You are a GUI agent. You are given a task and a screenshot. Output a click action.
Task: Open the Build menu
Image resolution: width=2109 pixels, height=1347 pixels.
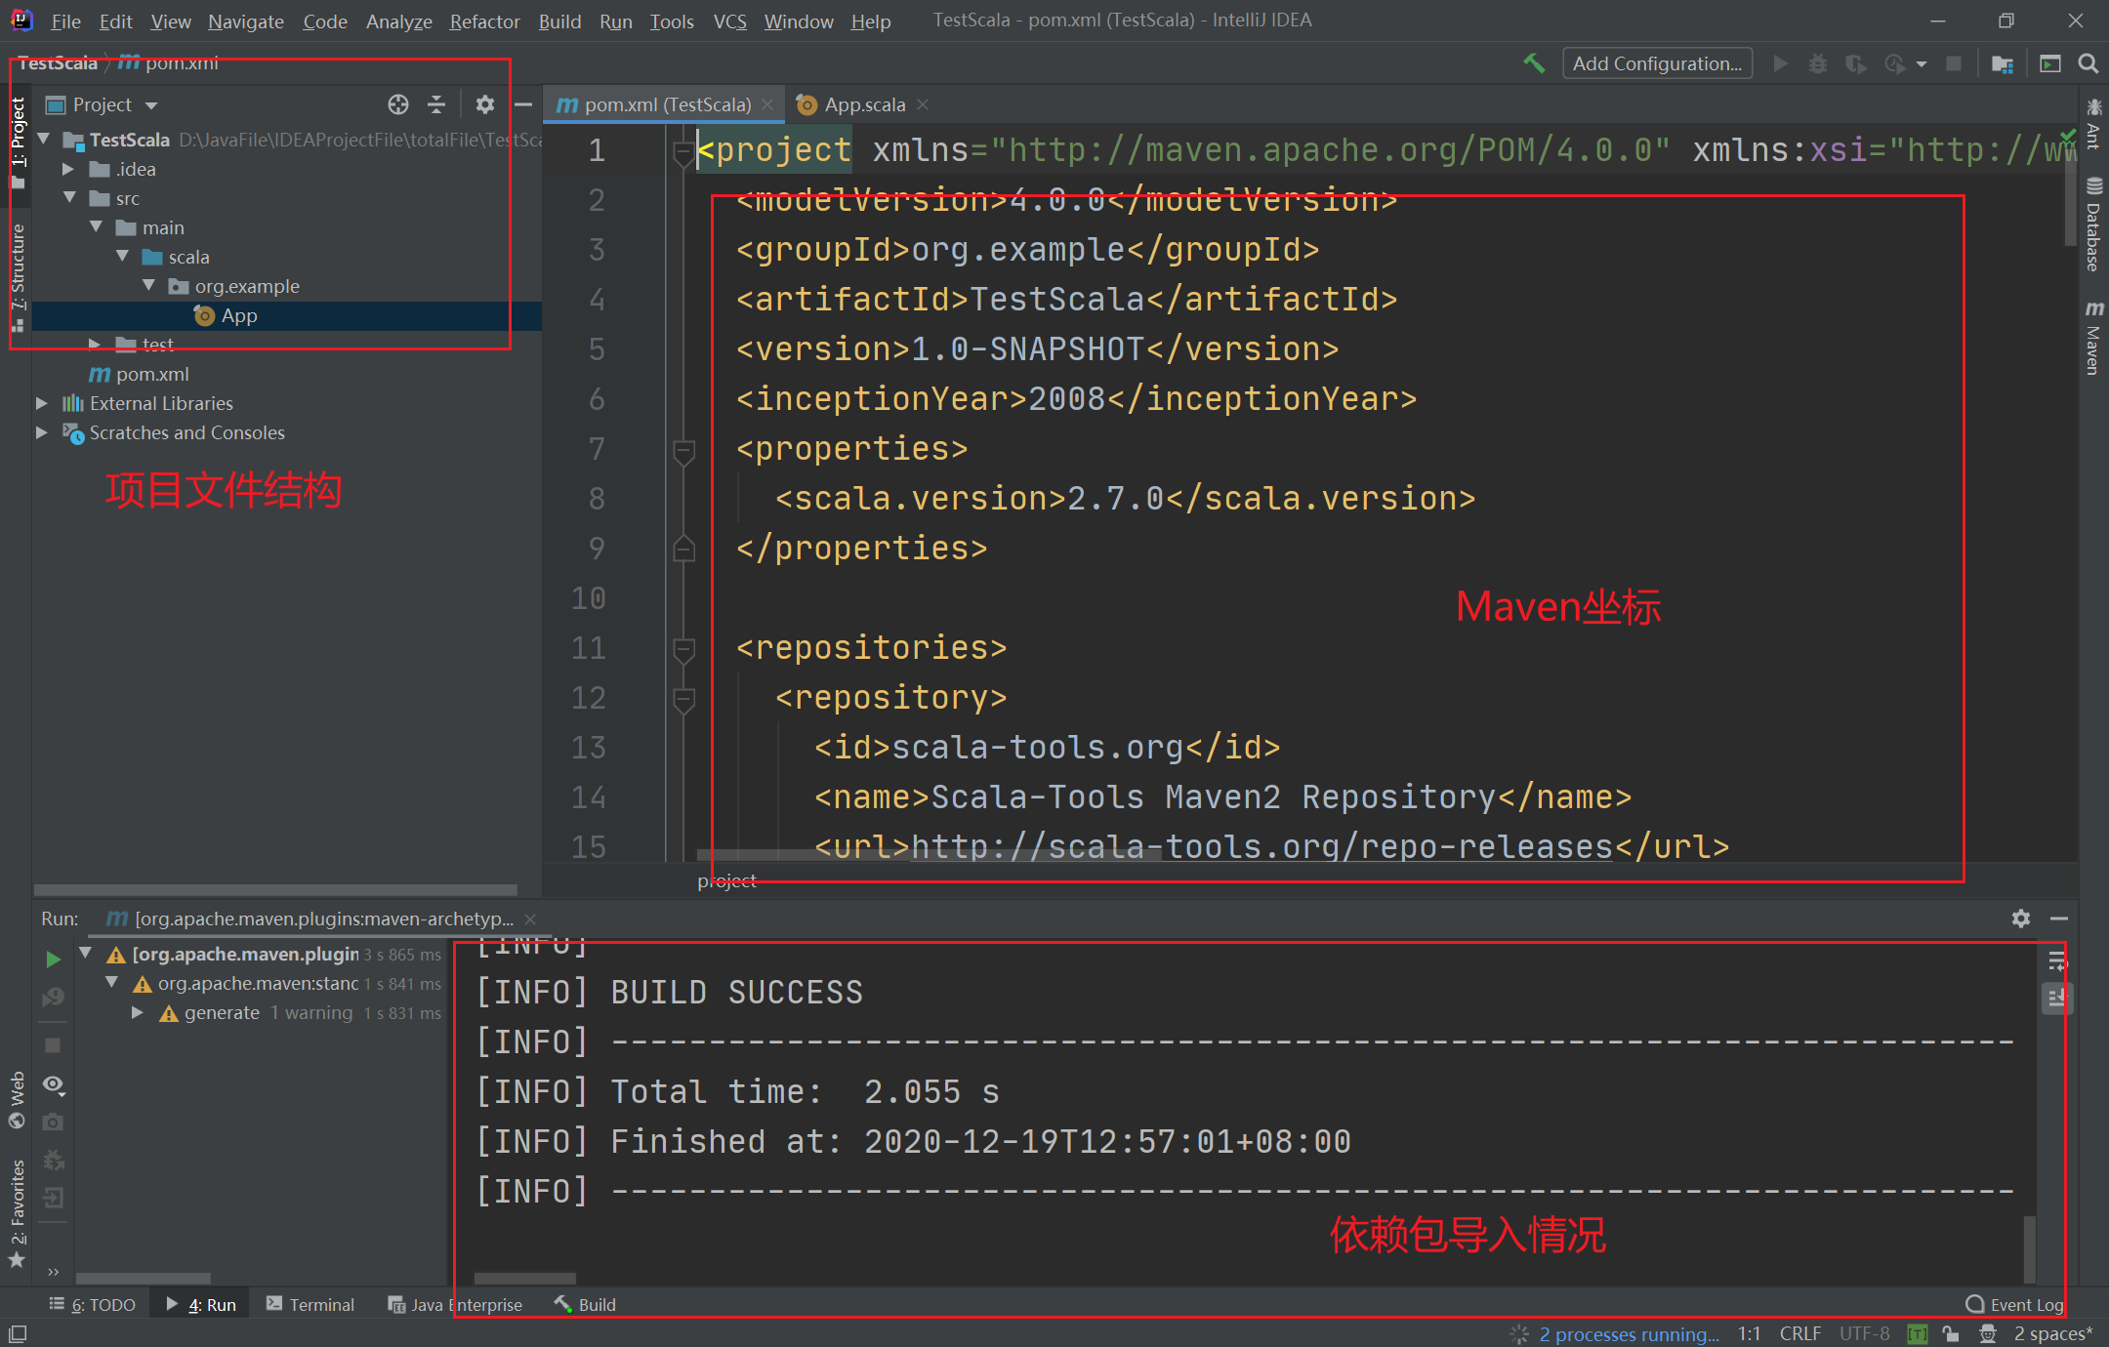(x=559, y=20)
